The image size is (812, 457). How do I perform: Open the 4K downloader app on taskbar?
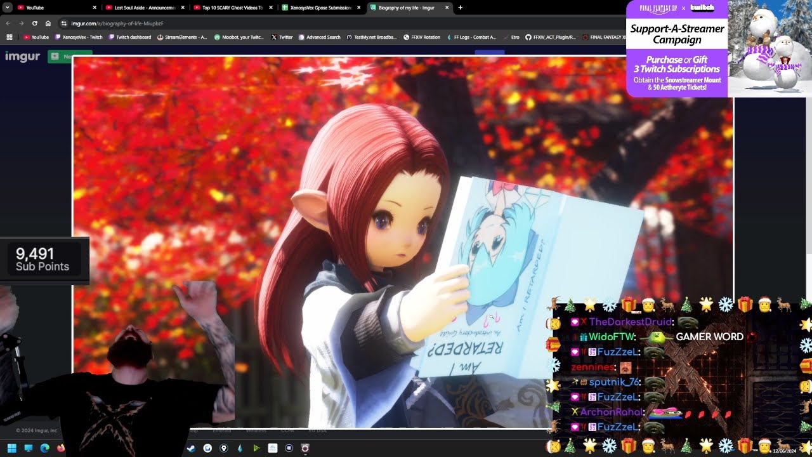(289, 448)
